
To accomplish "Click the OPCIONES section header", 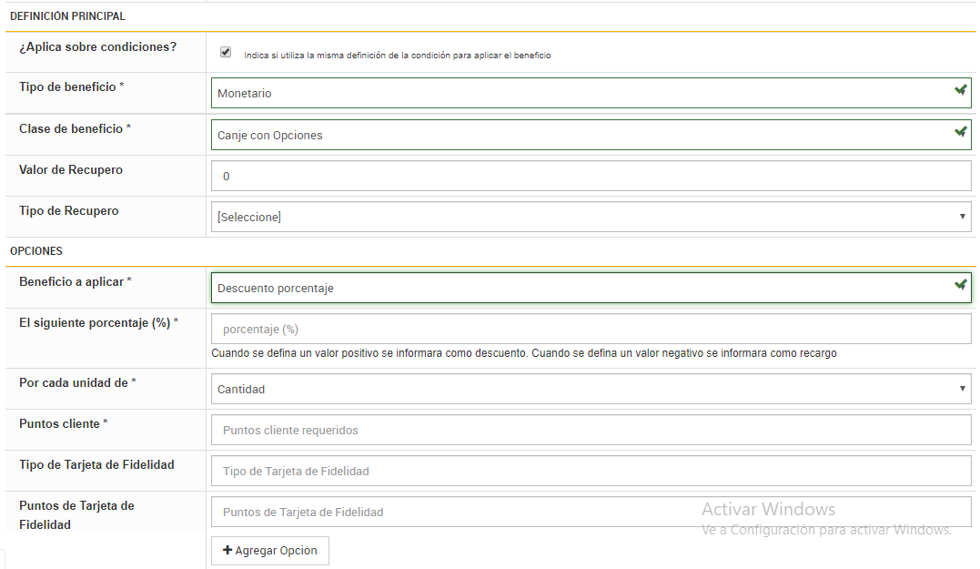I will tap(36, 250).
